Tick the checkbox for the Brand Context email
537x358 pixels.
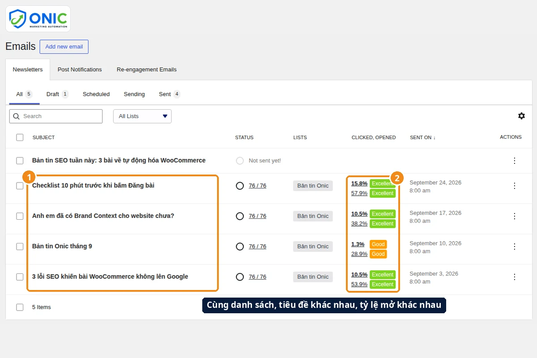(x=20, y=216)
